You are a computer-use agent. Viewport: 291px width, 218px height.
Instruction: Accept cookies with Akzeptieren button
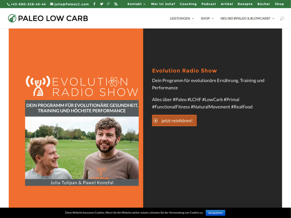[x=215, y=213]
